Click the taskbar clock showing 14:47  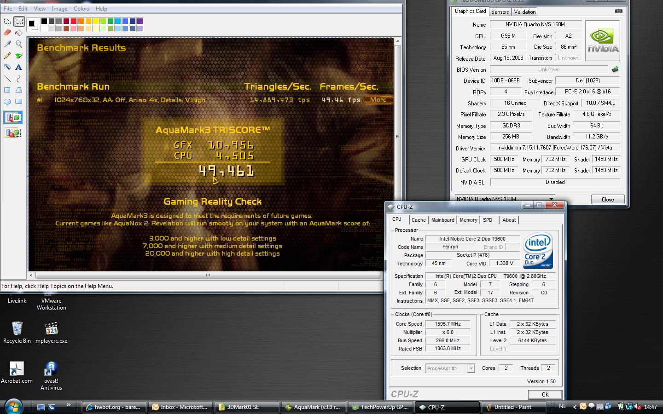click(651, 407)
